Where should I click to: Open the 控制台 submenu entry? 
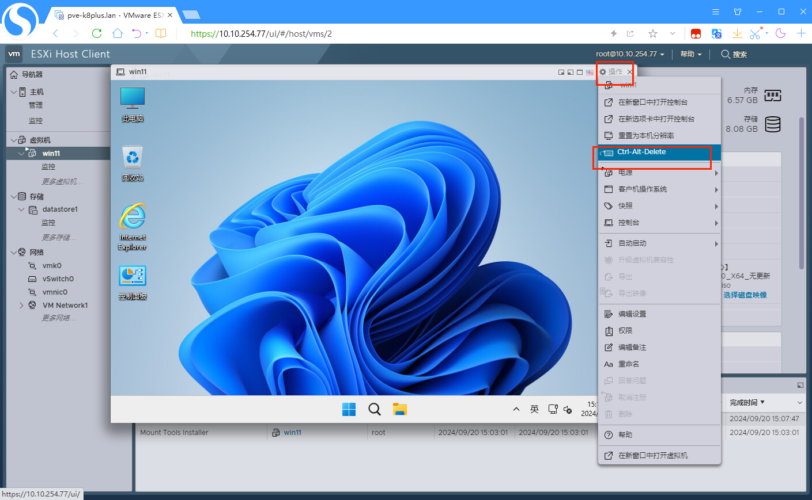[659, 223]
